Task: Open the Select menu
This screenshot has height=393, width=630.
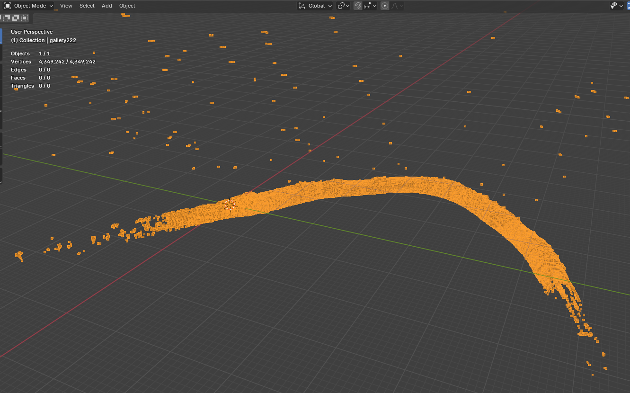Action: click(x=87, y=6)
